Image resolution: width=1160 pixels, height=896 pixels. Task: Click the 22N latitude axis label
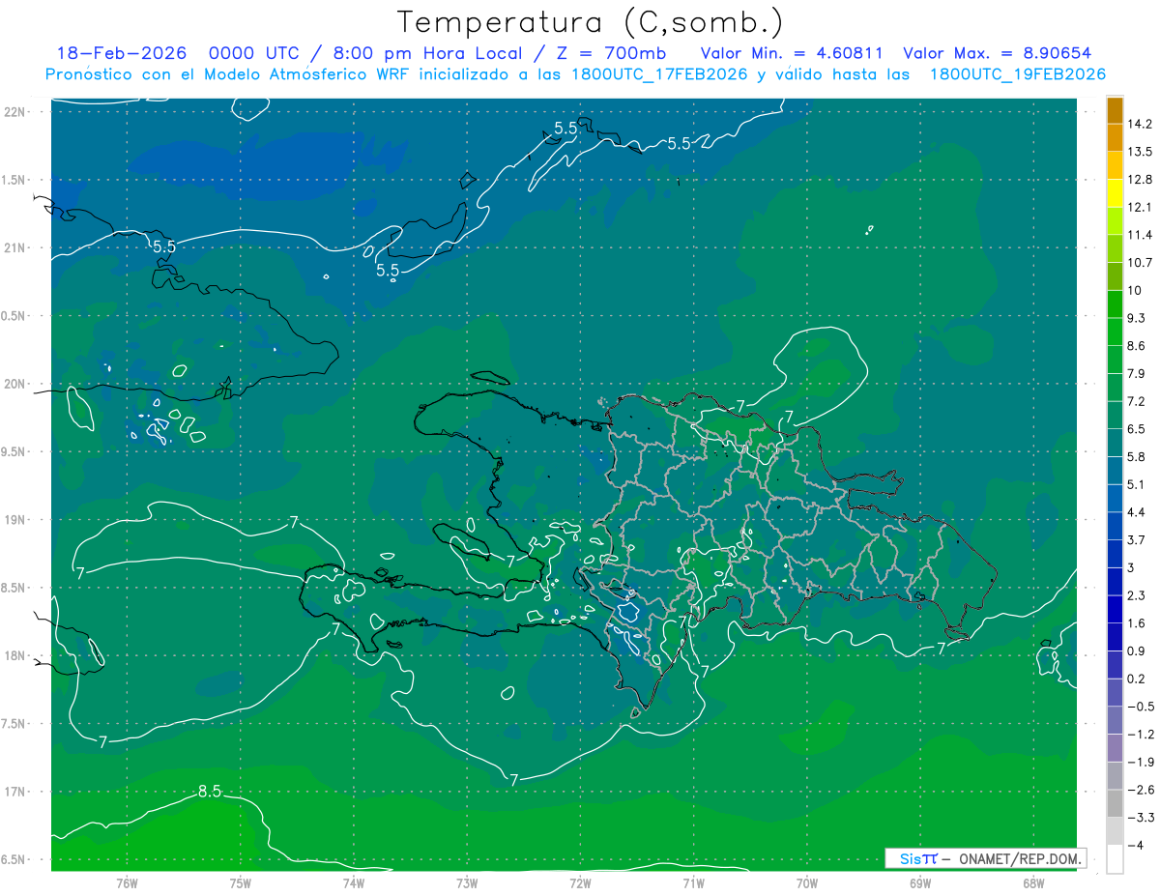pyautogui.click(x=14, y=111)
